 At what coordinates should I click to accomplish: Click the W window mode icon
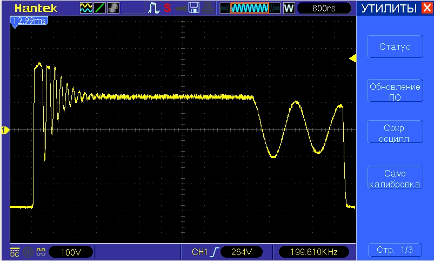point(289,9)
